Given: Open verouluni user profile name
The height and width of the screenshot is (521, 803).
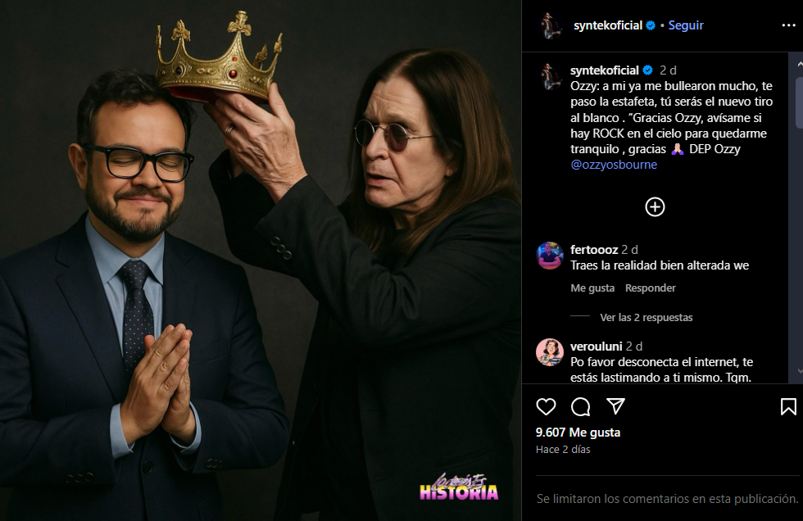Looking at the screenshot, I should 597,347.
